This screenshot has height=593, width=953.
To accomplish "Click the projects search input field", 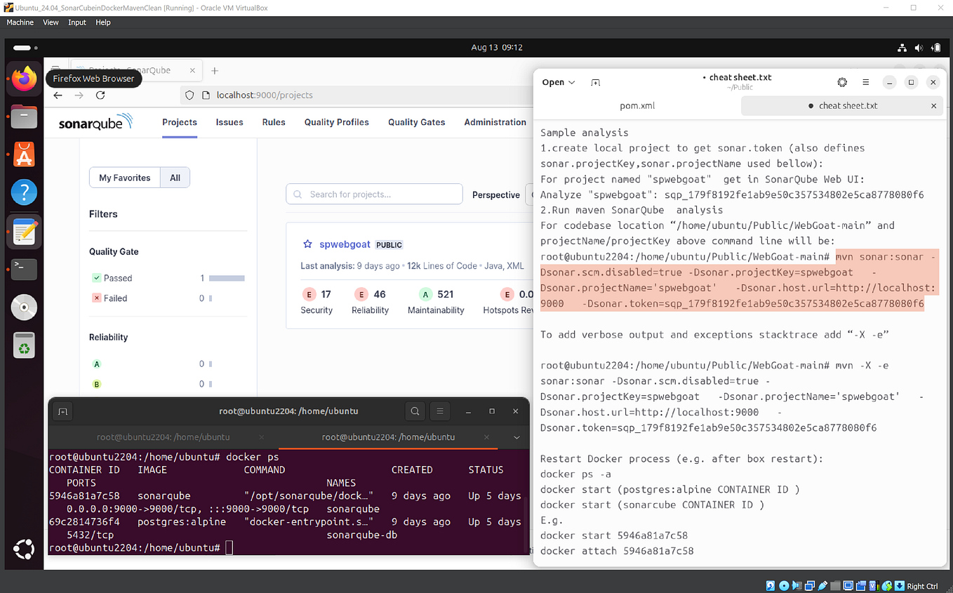I will pos(374,194).
